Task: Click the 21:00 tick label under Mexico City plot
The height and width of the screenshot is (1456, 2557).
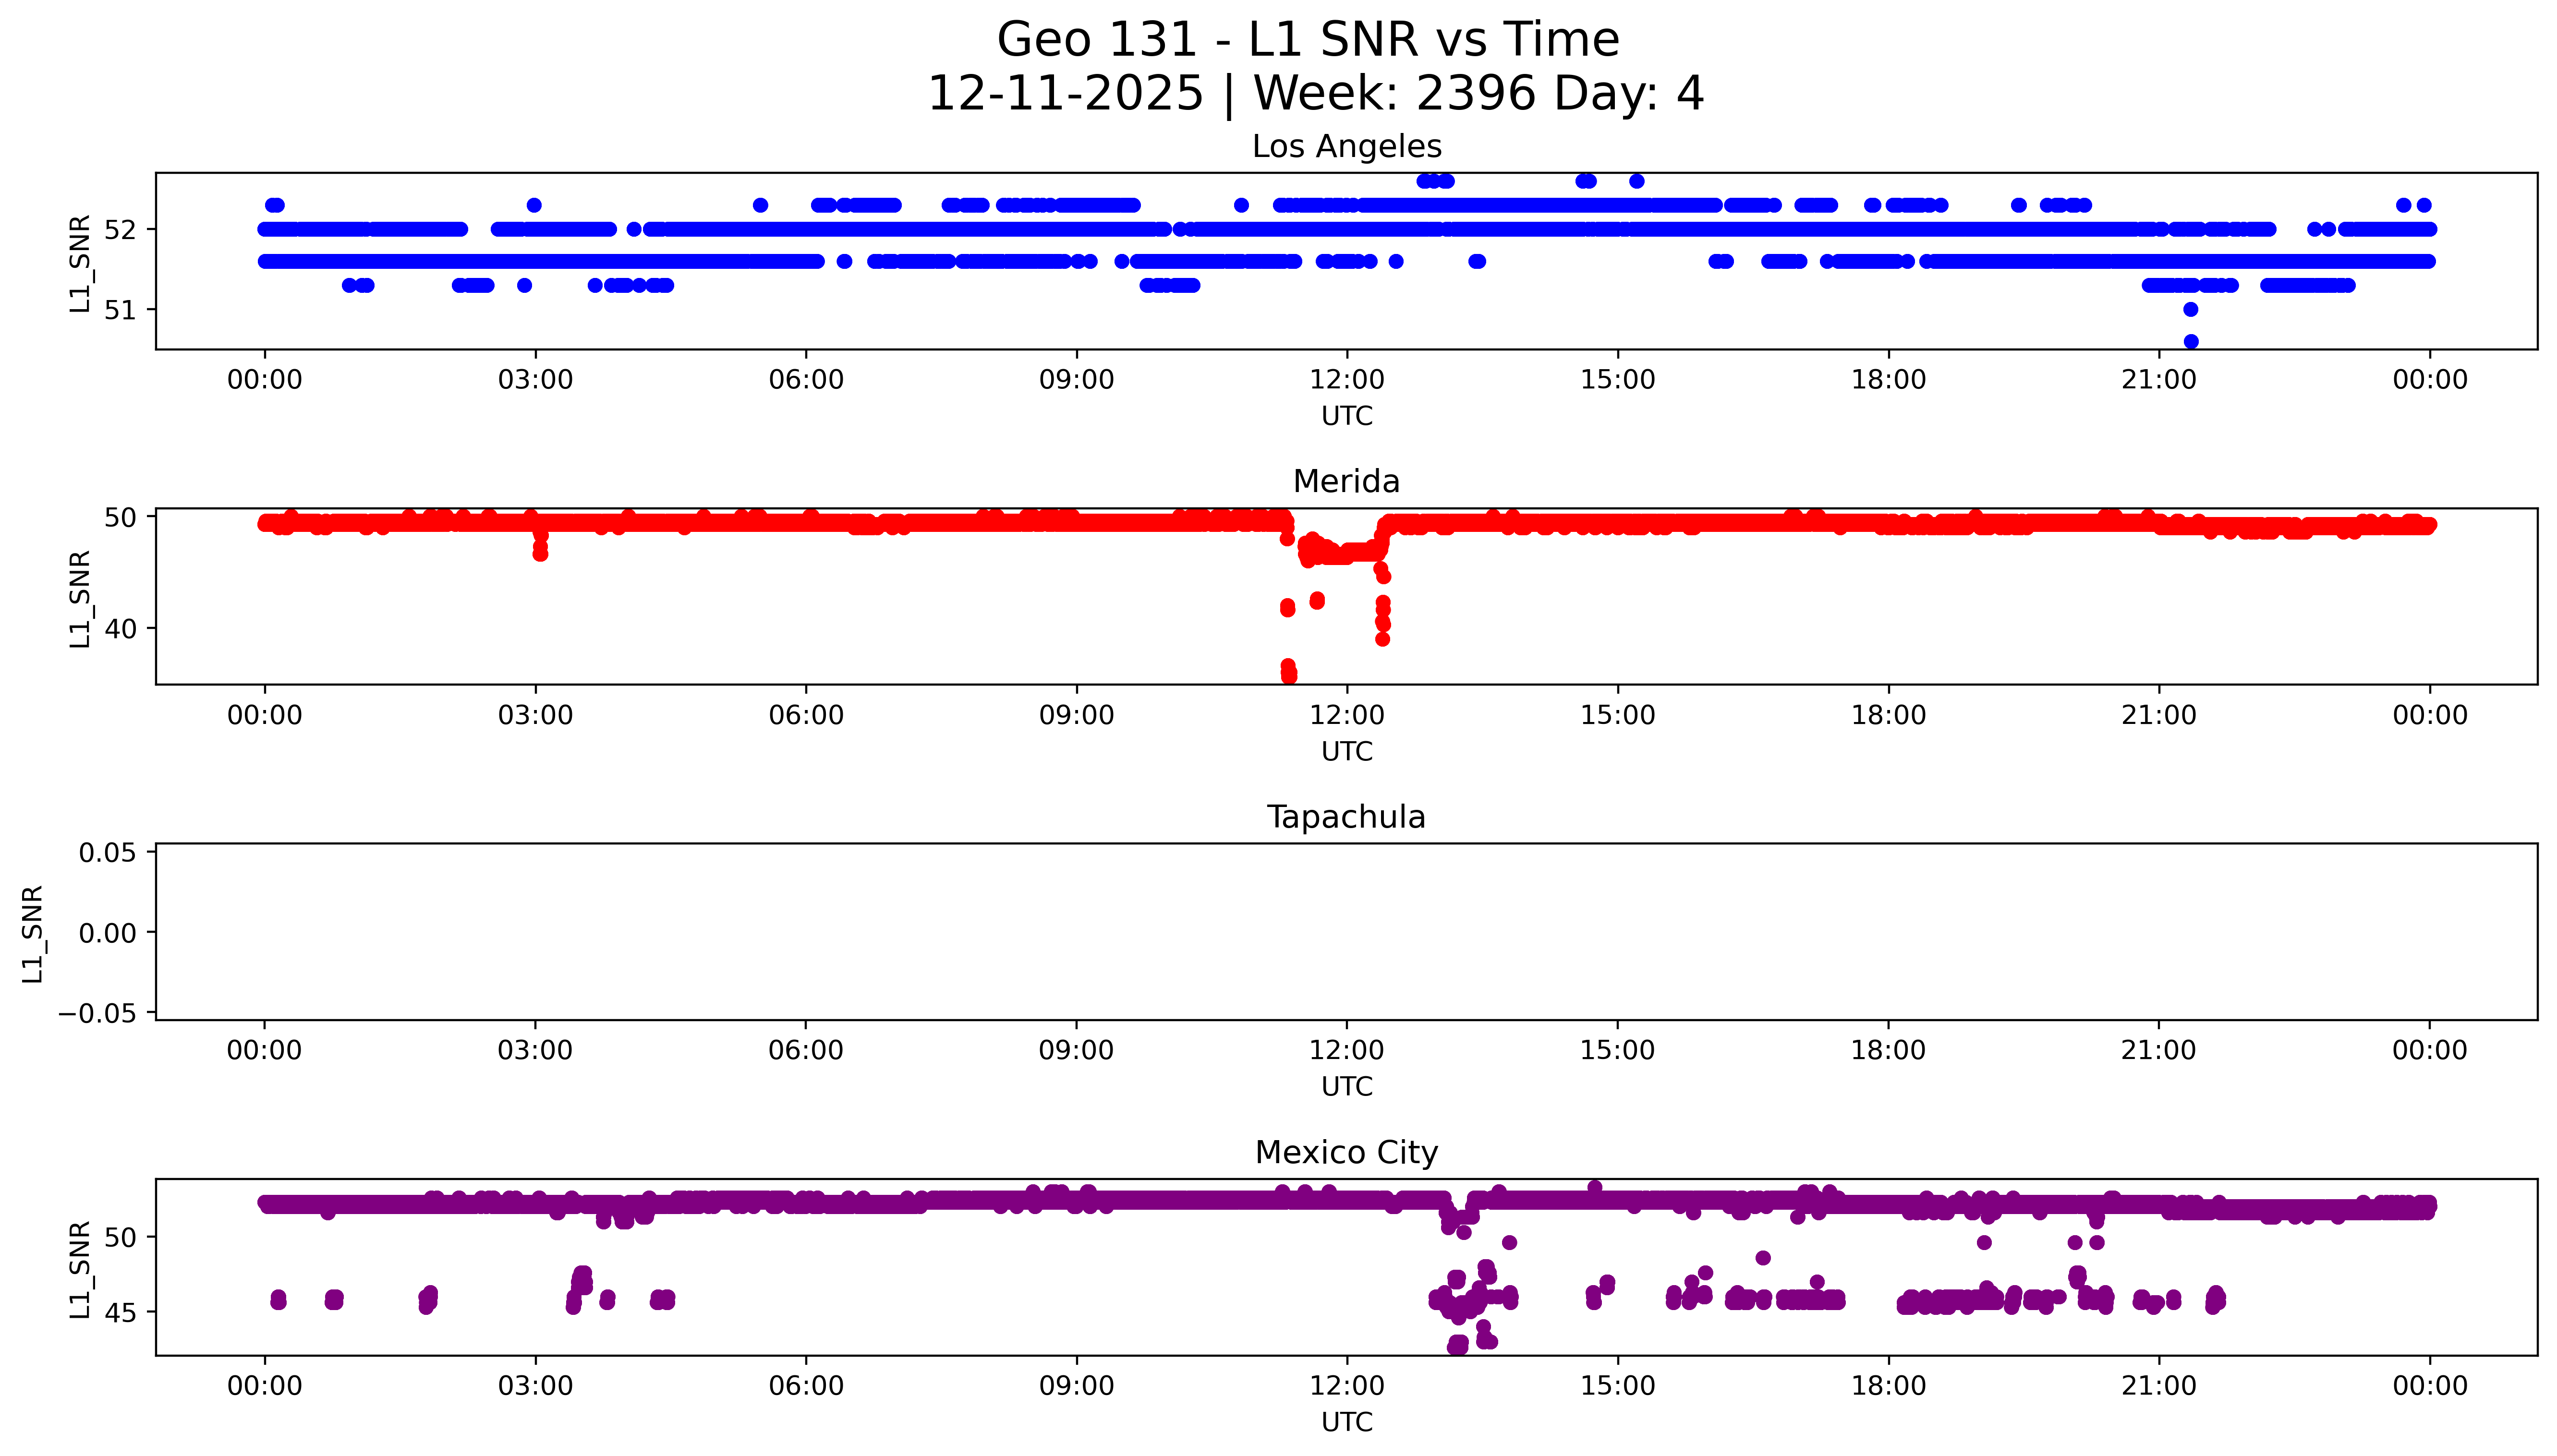Action: click(x=2159, y=1386)
